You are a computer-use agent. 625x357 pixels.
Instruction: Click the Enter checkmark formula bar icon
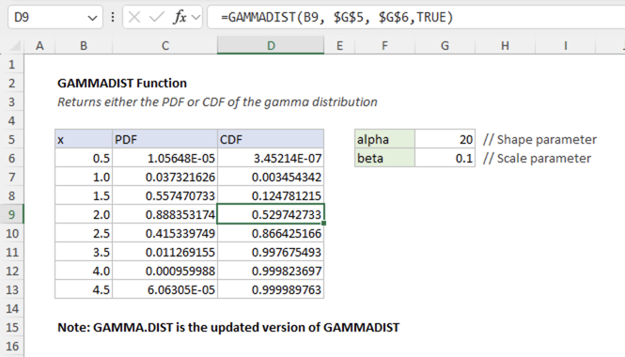pyautogui.click(x=156, y=17)
